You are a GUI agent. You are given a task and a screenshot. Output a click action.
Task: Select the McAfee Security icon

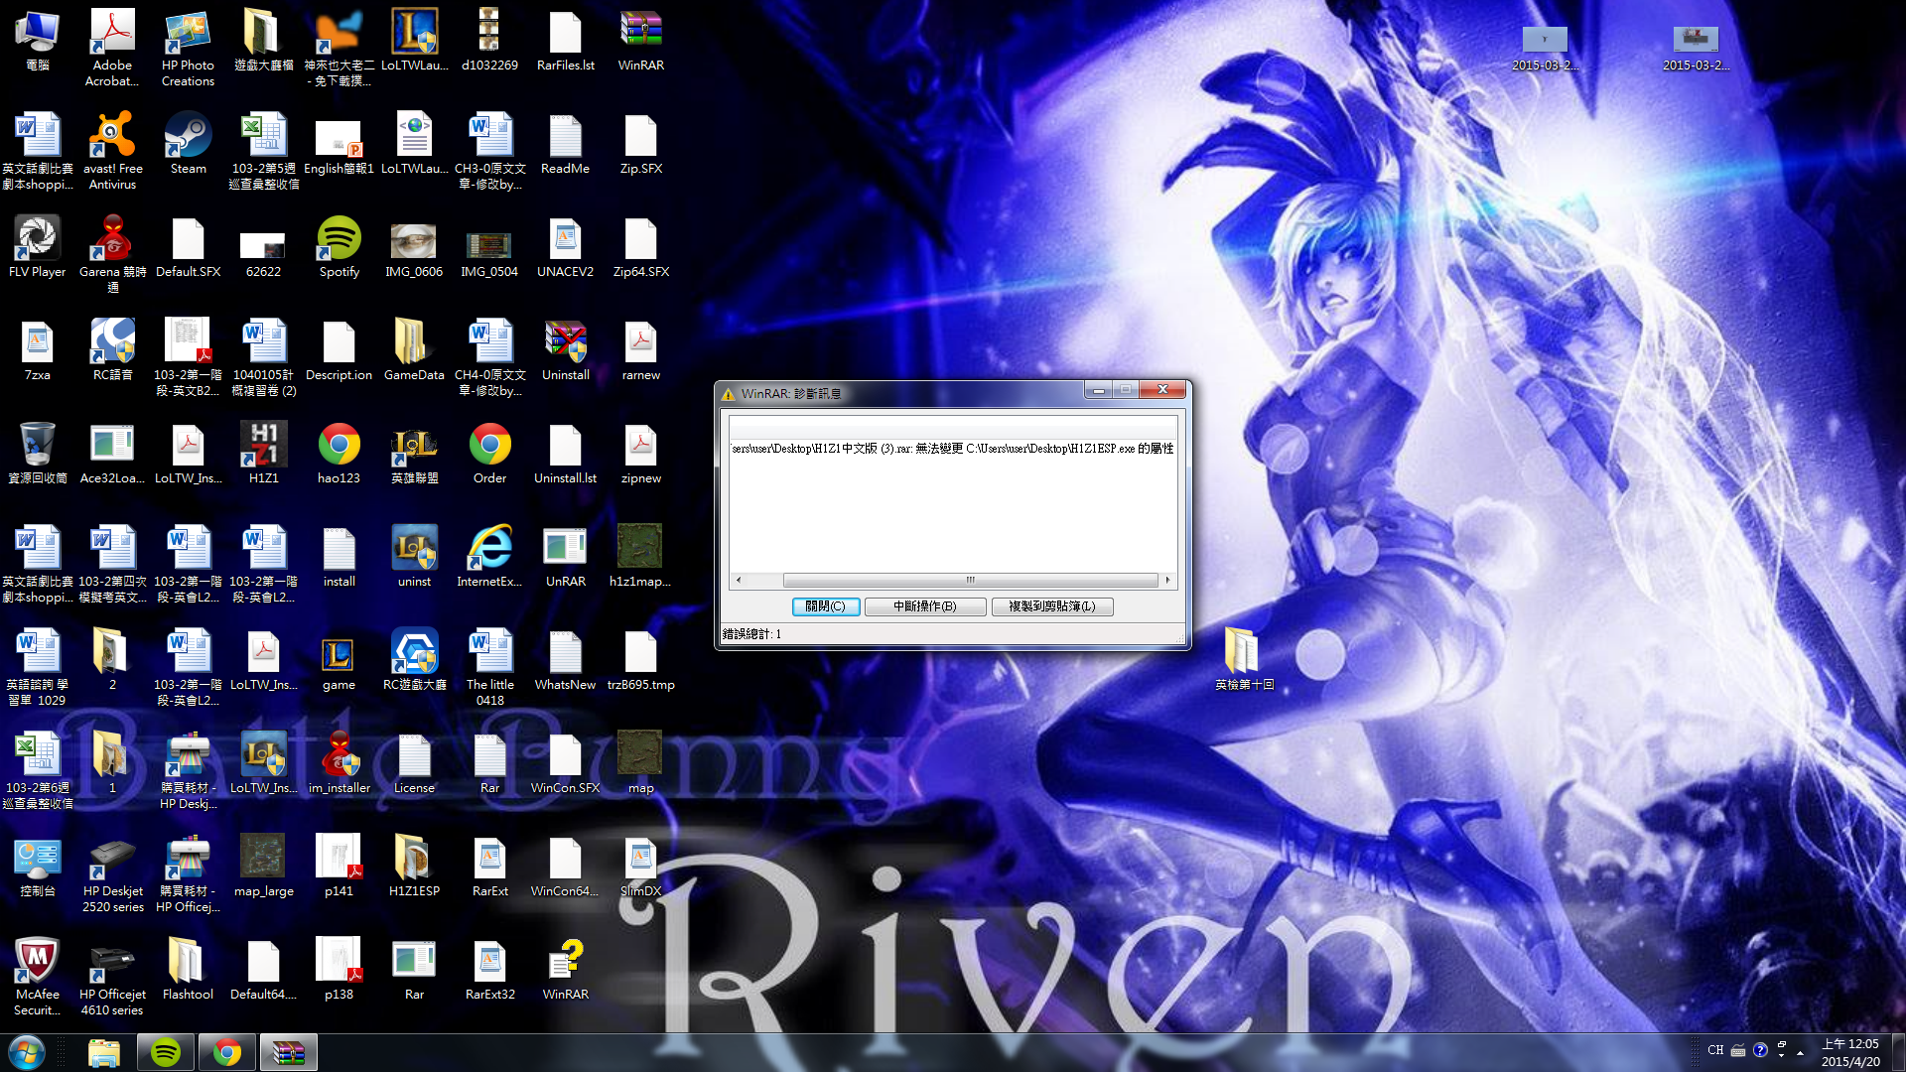(37, 963)
